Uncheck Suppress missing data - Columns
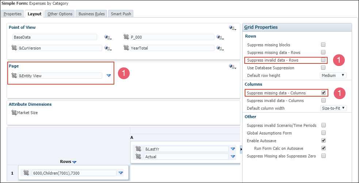This screenshot has width=359, height=183. [x=324, y=93]
